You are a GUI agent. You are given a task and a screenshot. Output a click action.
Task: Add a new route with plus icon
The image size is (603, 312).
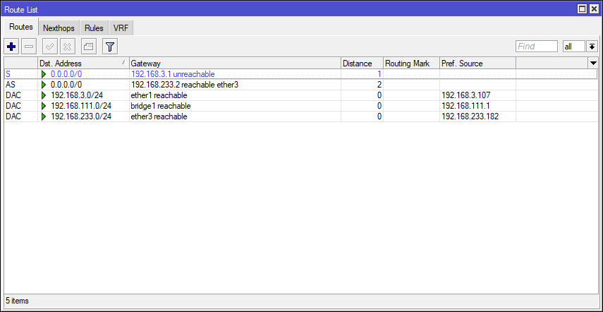[11, 47]
